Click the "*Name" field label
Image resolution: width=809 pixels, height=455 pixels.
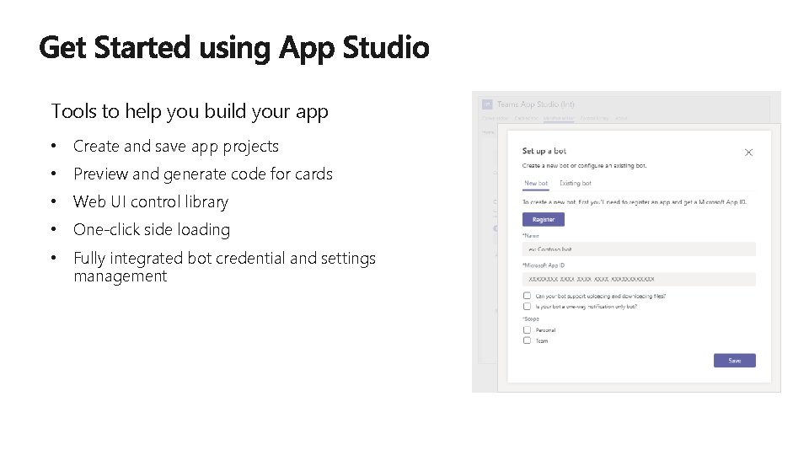(x=530, y=236)
